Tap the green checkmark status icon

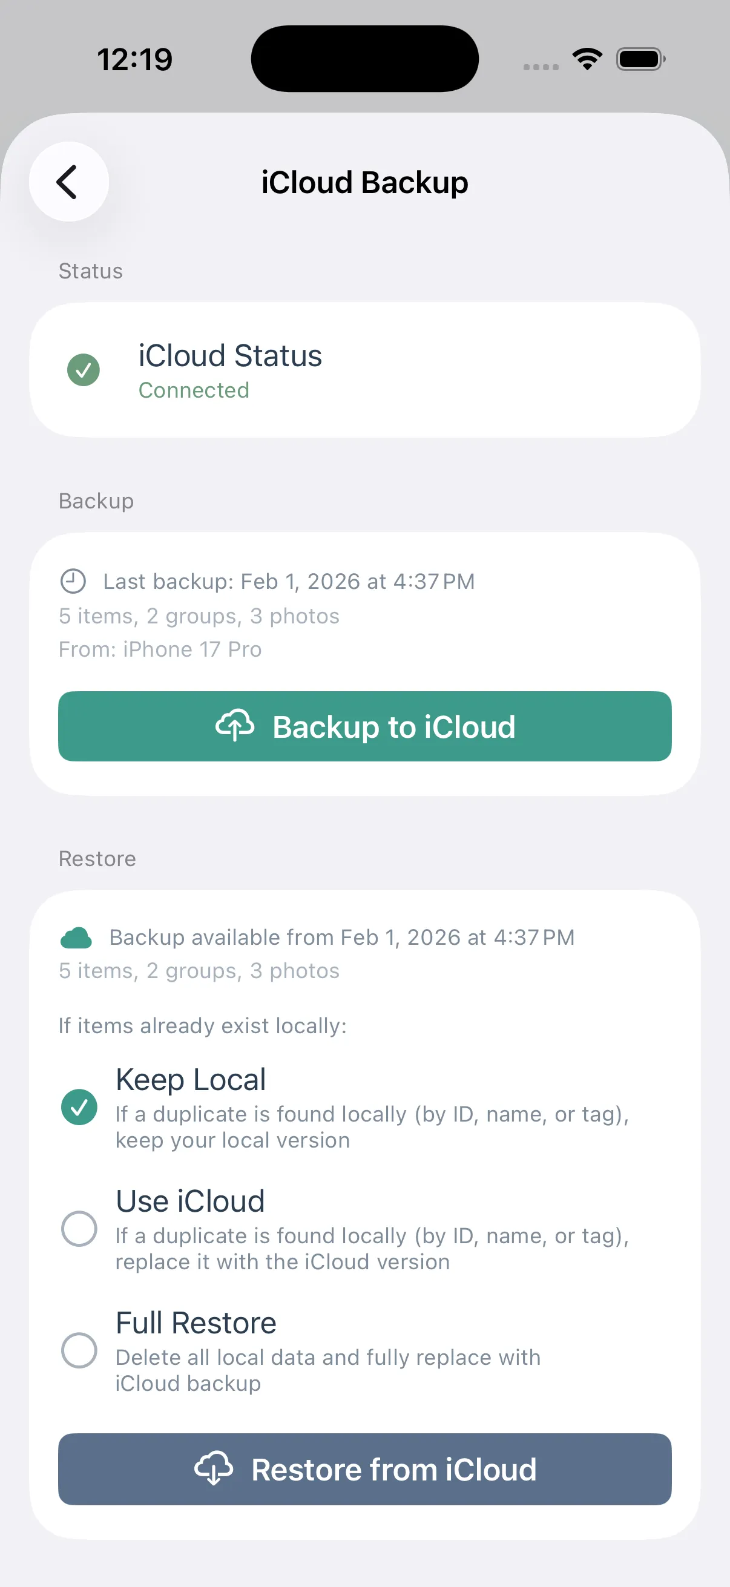click(x=84, y=370)
